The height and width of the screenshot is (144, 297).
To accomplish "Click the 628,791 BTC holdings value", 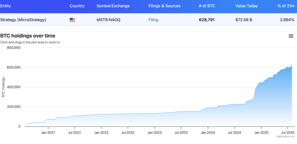I will [207, 20].
